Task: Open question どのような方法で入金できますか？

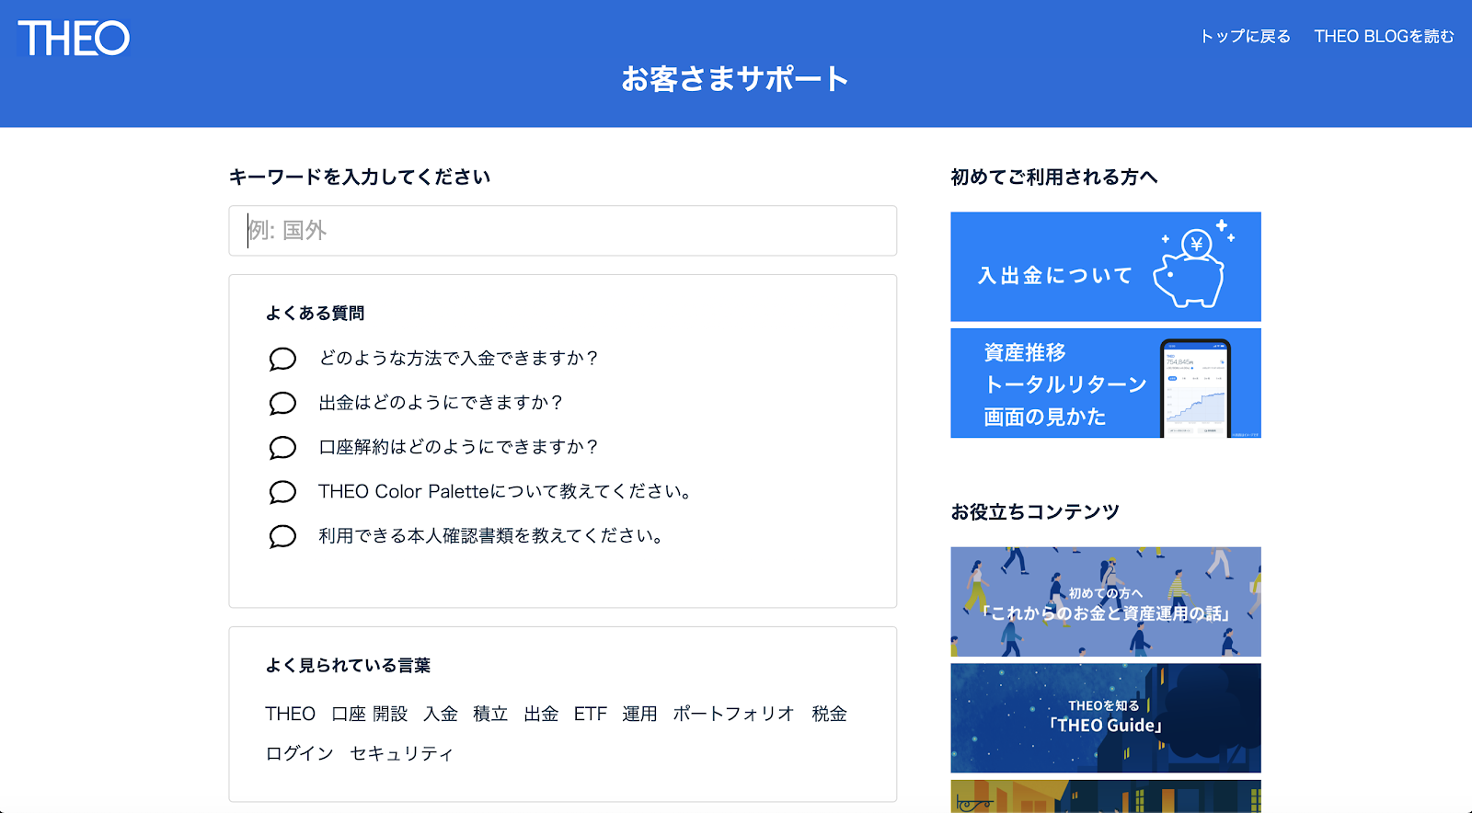Action: click(x=459, y=358)
